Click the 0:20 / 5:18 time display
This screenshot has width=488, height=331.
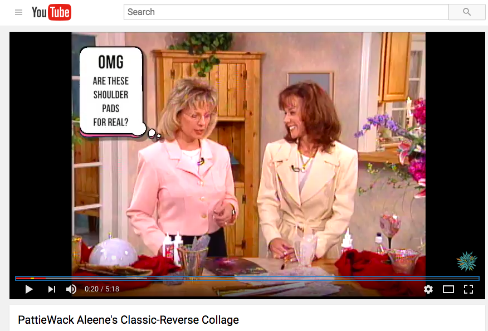click(x=102, y=289)
